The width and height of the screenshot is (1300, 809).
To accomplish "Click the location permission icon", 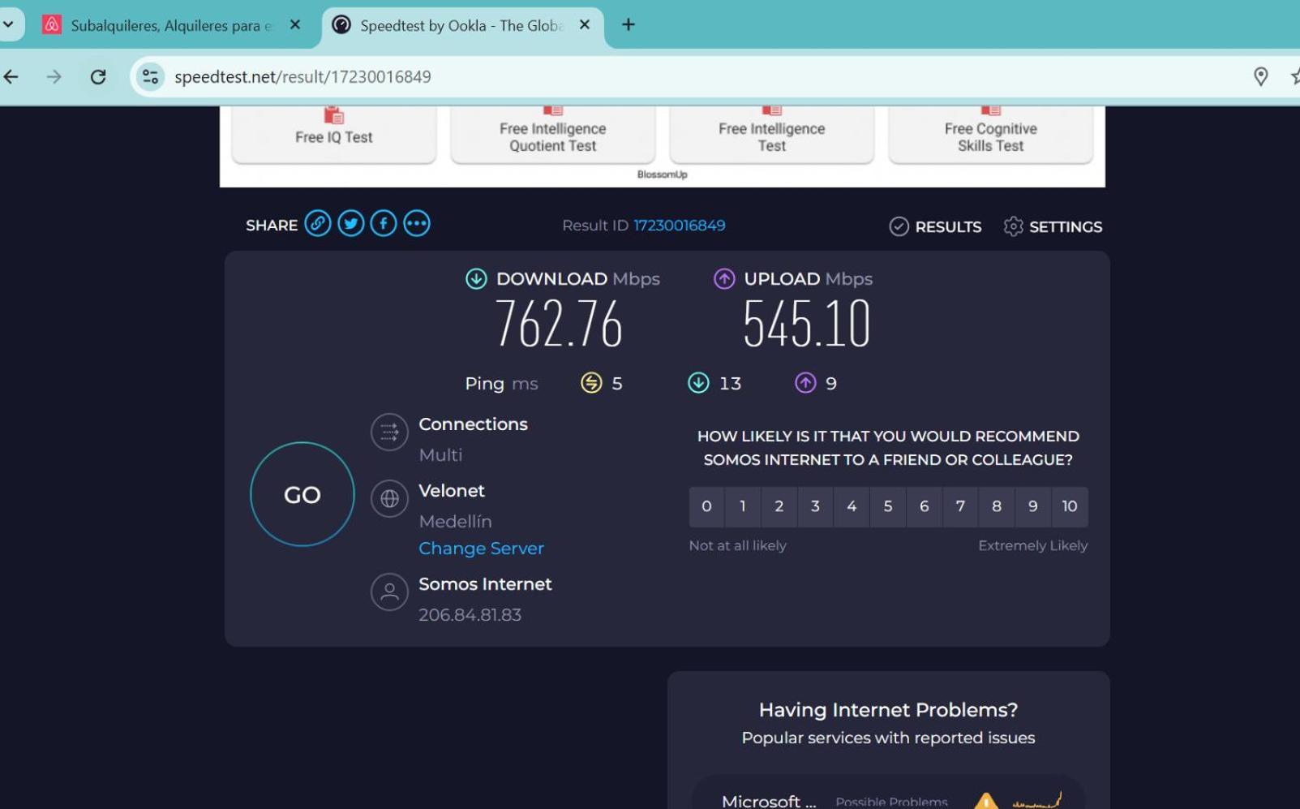I will 1261,77.
